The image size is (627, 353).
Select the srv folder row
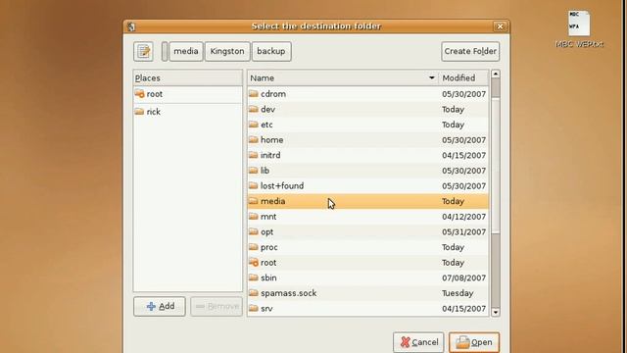[x=368, y=309]
